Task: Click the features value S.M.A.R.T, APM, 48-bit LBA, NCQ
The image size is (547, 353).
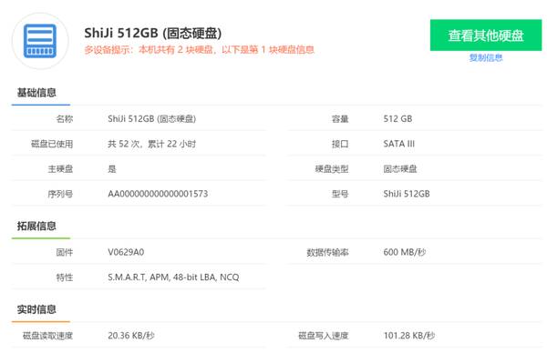Action: click(x=173, y=277)
